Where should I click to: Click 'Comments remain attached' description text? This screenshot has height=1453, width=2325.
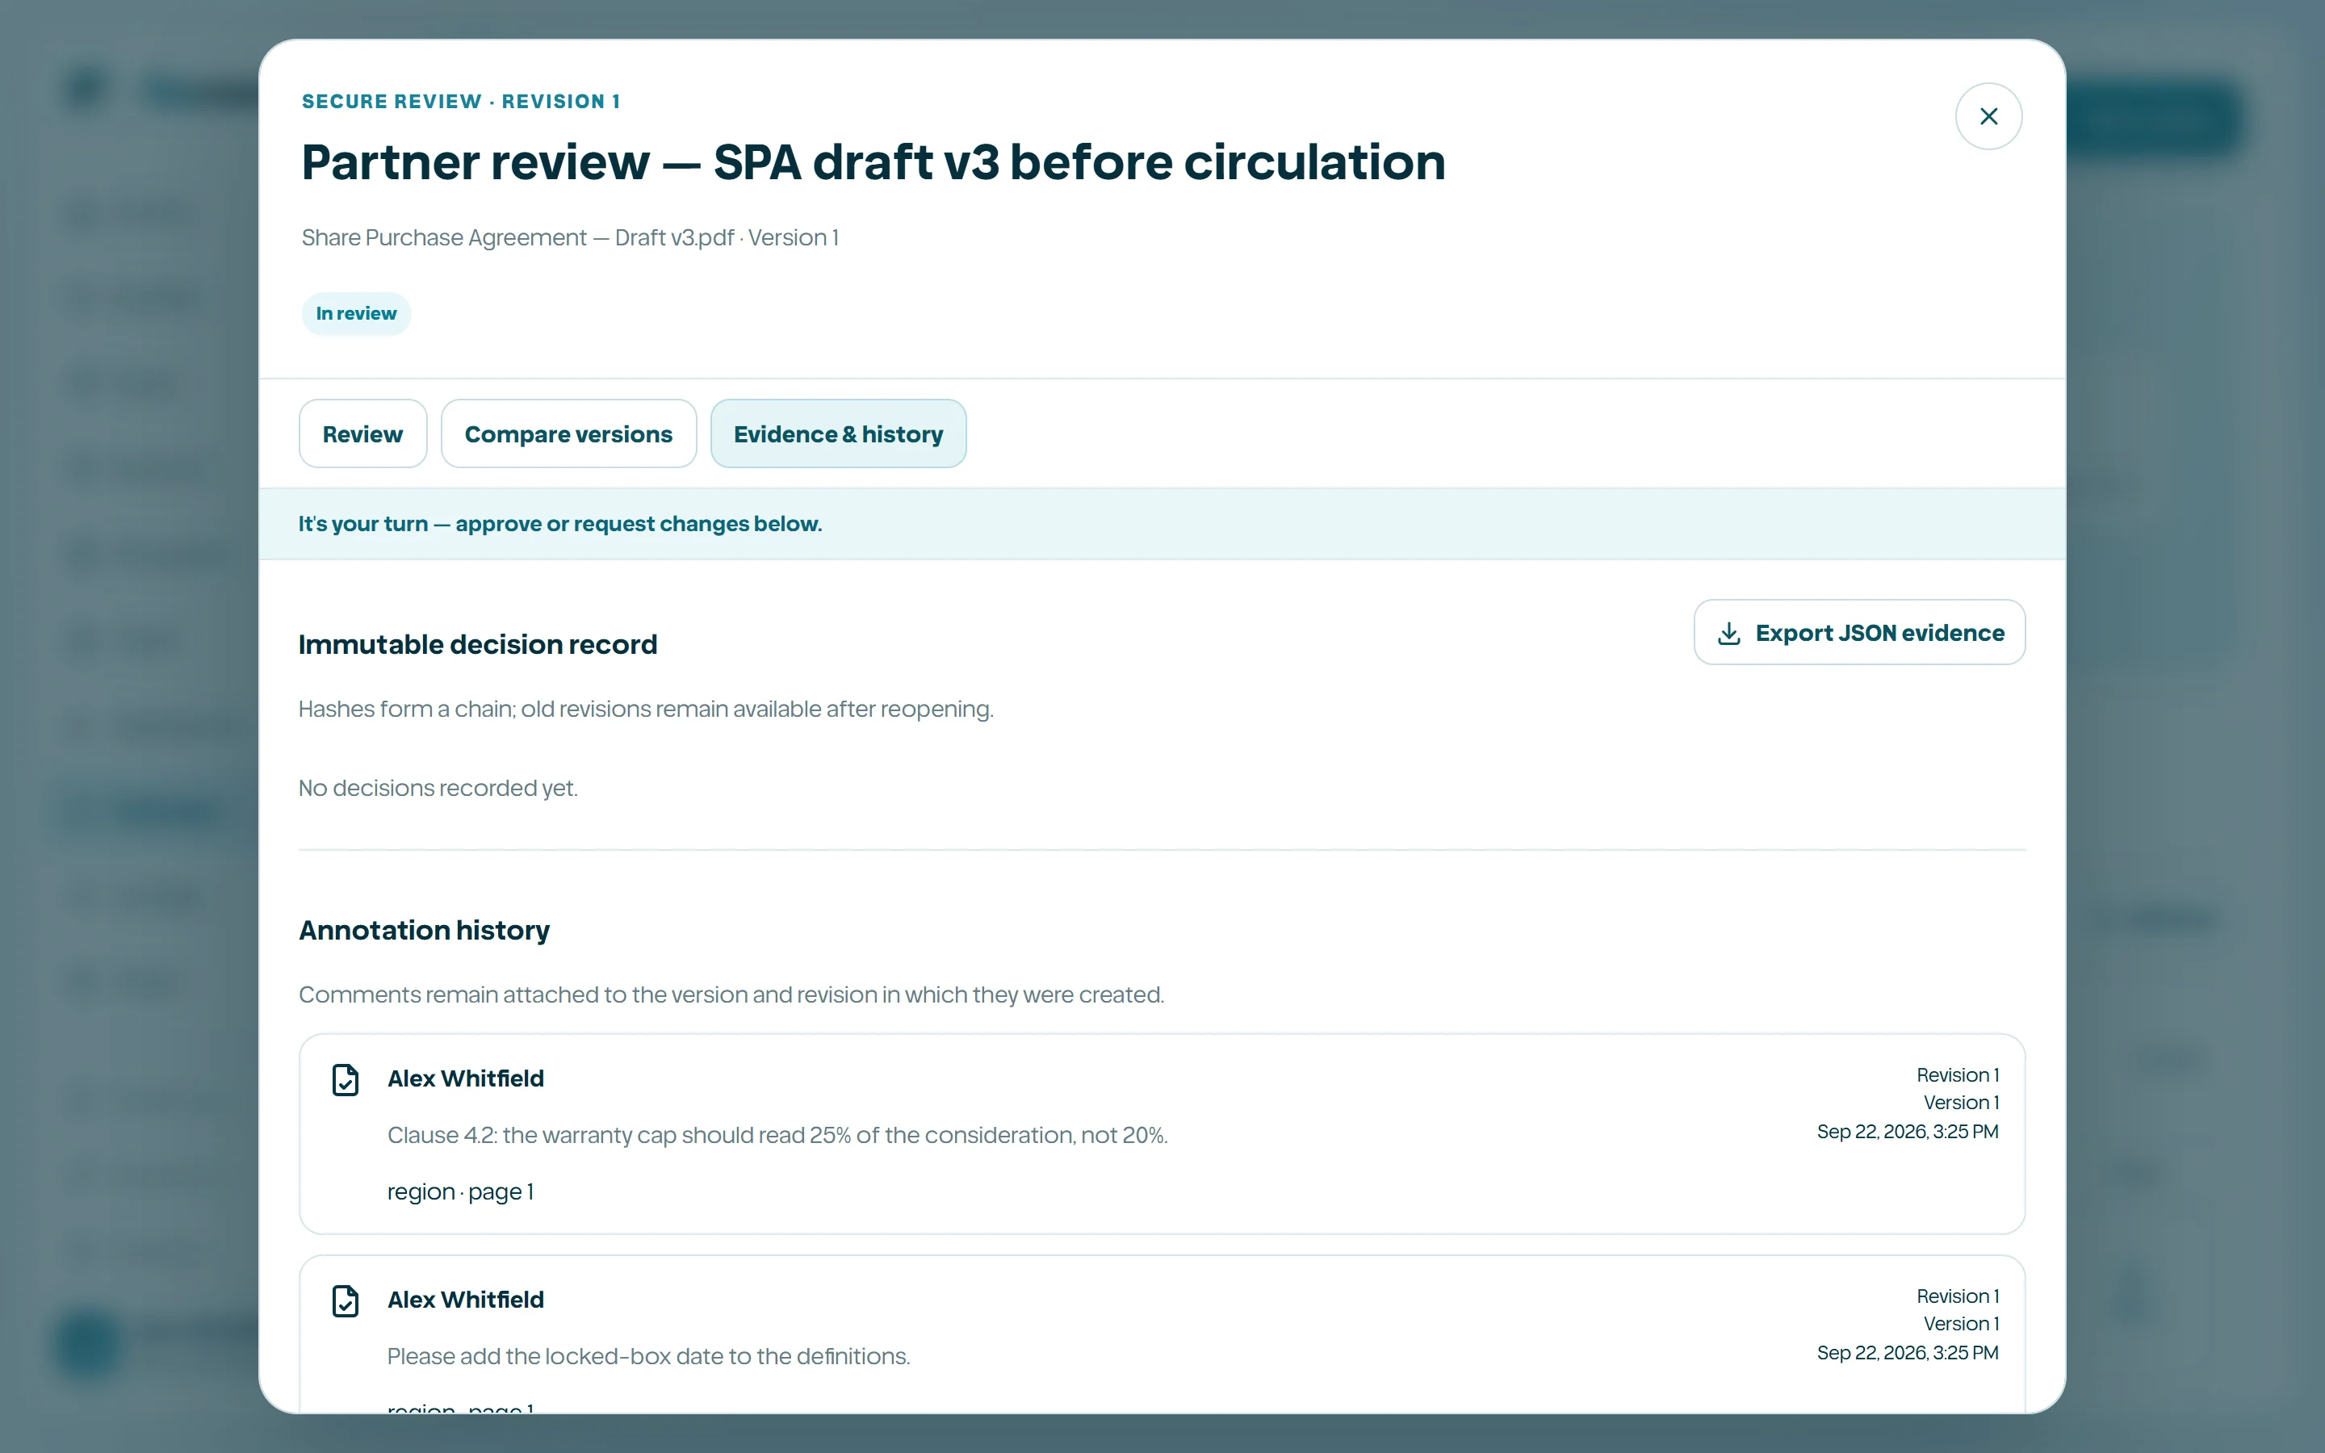point(731,994)
